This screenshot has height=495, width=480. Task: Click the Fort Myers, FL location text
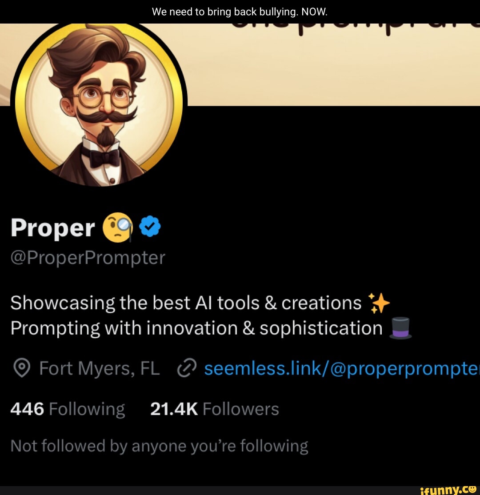(99, 368)
